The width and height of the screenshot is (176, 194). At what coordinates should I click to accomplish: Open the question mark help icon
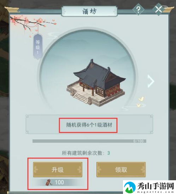[x=138, y=10]
